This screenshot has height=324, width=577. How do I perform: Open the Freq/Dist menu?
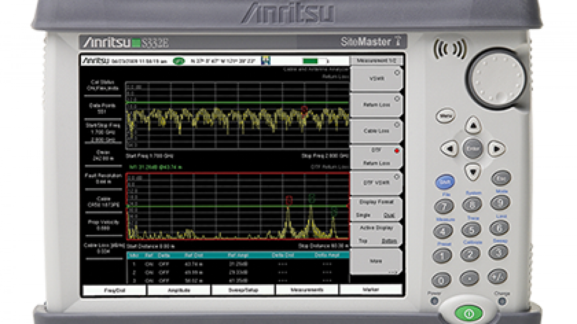[114, 290]
